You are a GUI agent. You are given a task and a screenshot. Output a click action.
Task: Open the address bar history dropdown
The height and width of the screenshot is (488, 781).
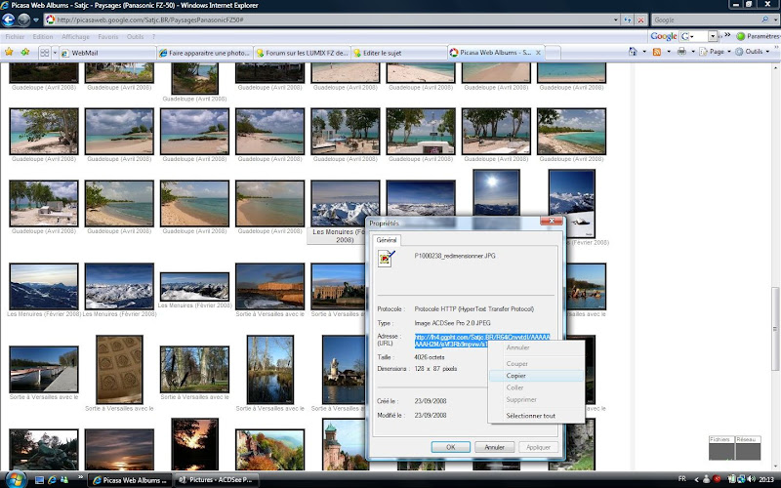[616, 20]
